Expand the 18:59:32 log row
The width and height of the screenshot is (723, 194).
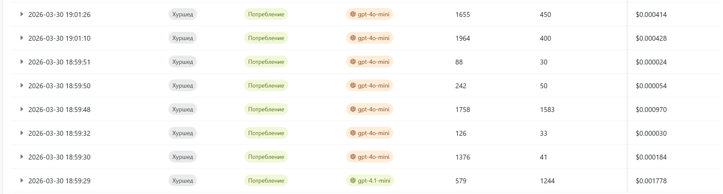[x=22, y=133]
